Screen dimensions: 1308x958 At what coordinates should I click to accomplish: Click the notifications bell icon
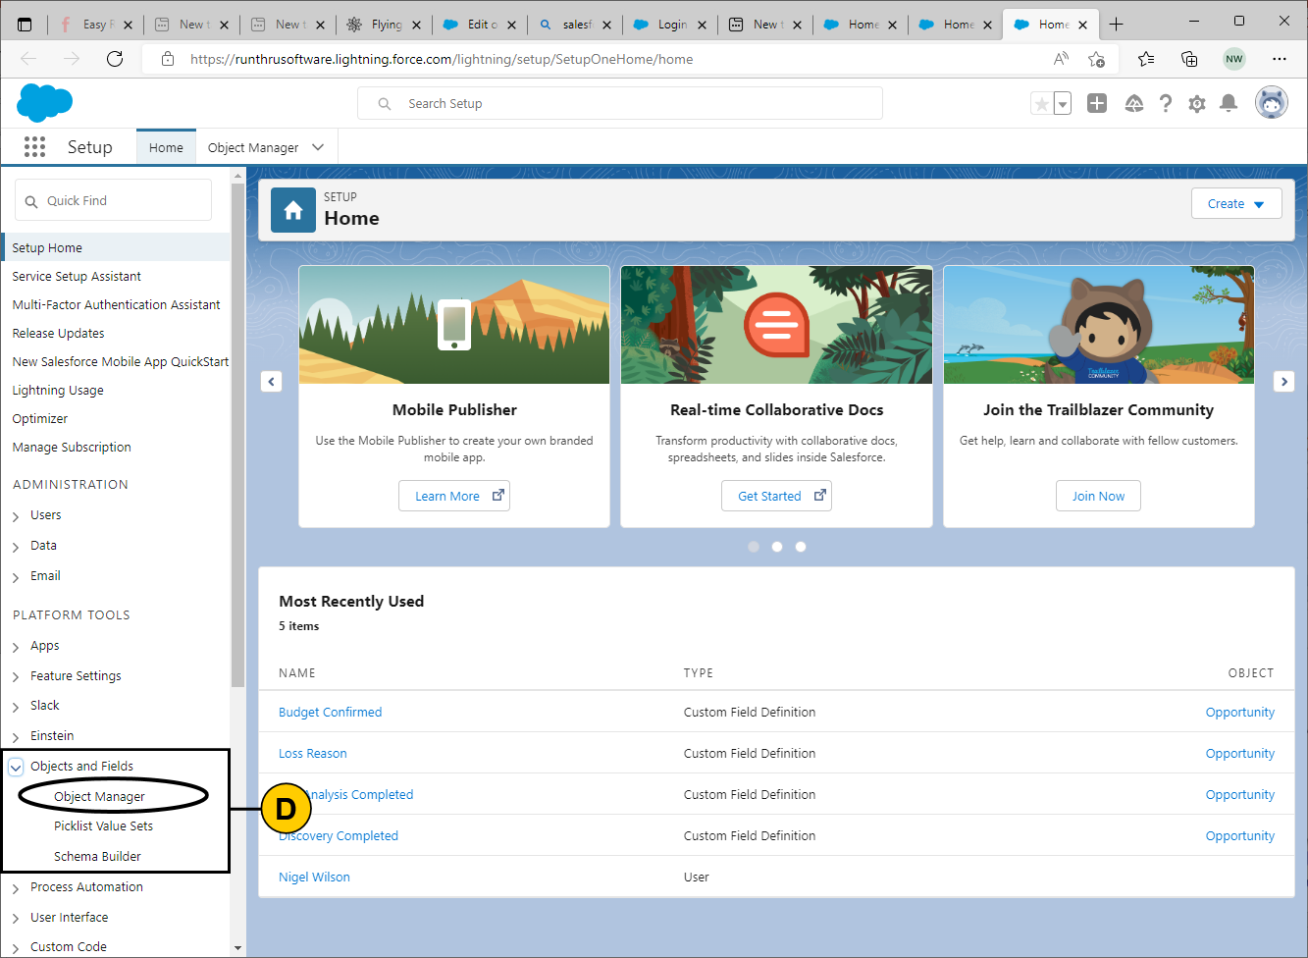click(x=1228, y=103)
